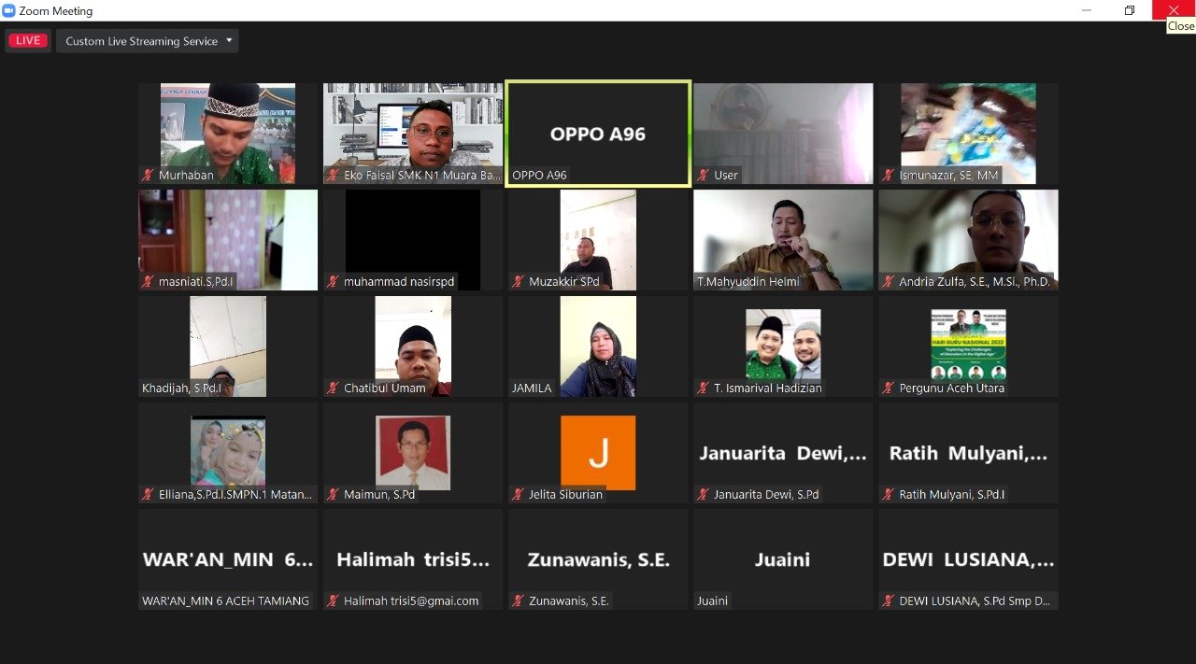The image size is (1196, 664).
Task: Select the highlighted OPPO A96 video tile
Action: (x=597, y=133)
